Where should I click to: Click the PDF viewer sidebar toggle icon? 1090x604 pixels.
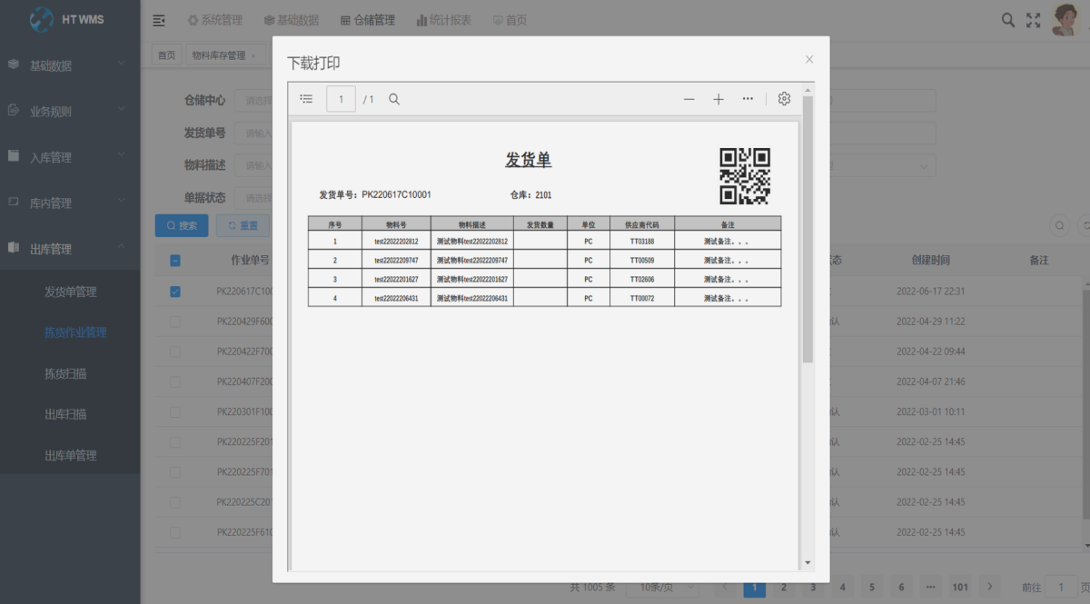point(306,99)
